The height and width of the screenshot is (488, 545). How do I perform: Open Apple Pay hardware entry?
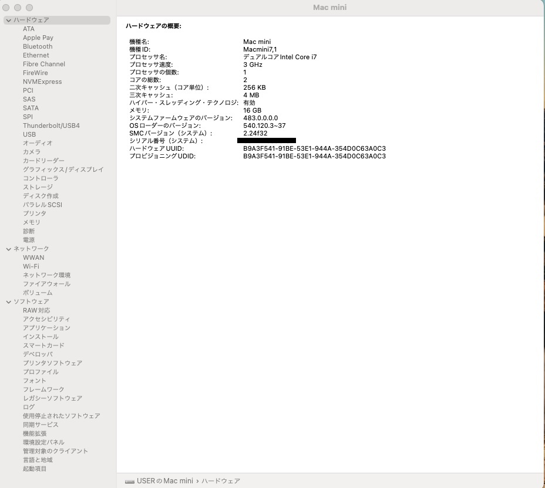[x=38, y=38]
